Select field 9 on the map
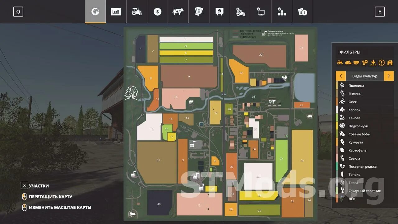 [189, 76]
